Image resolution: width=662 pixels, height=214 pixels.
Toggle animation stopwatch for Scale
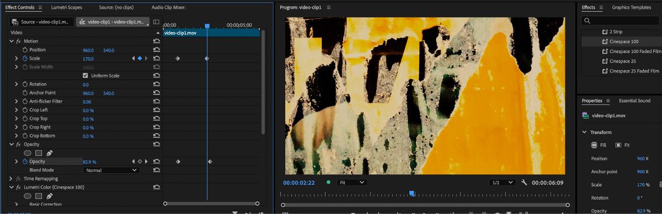pos(25,58)
